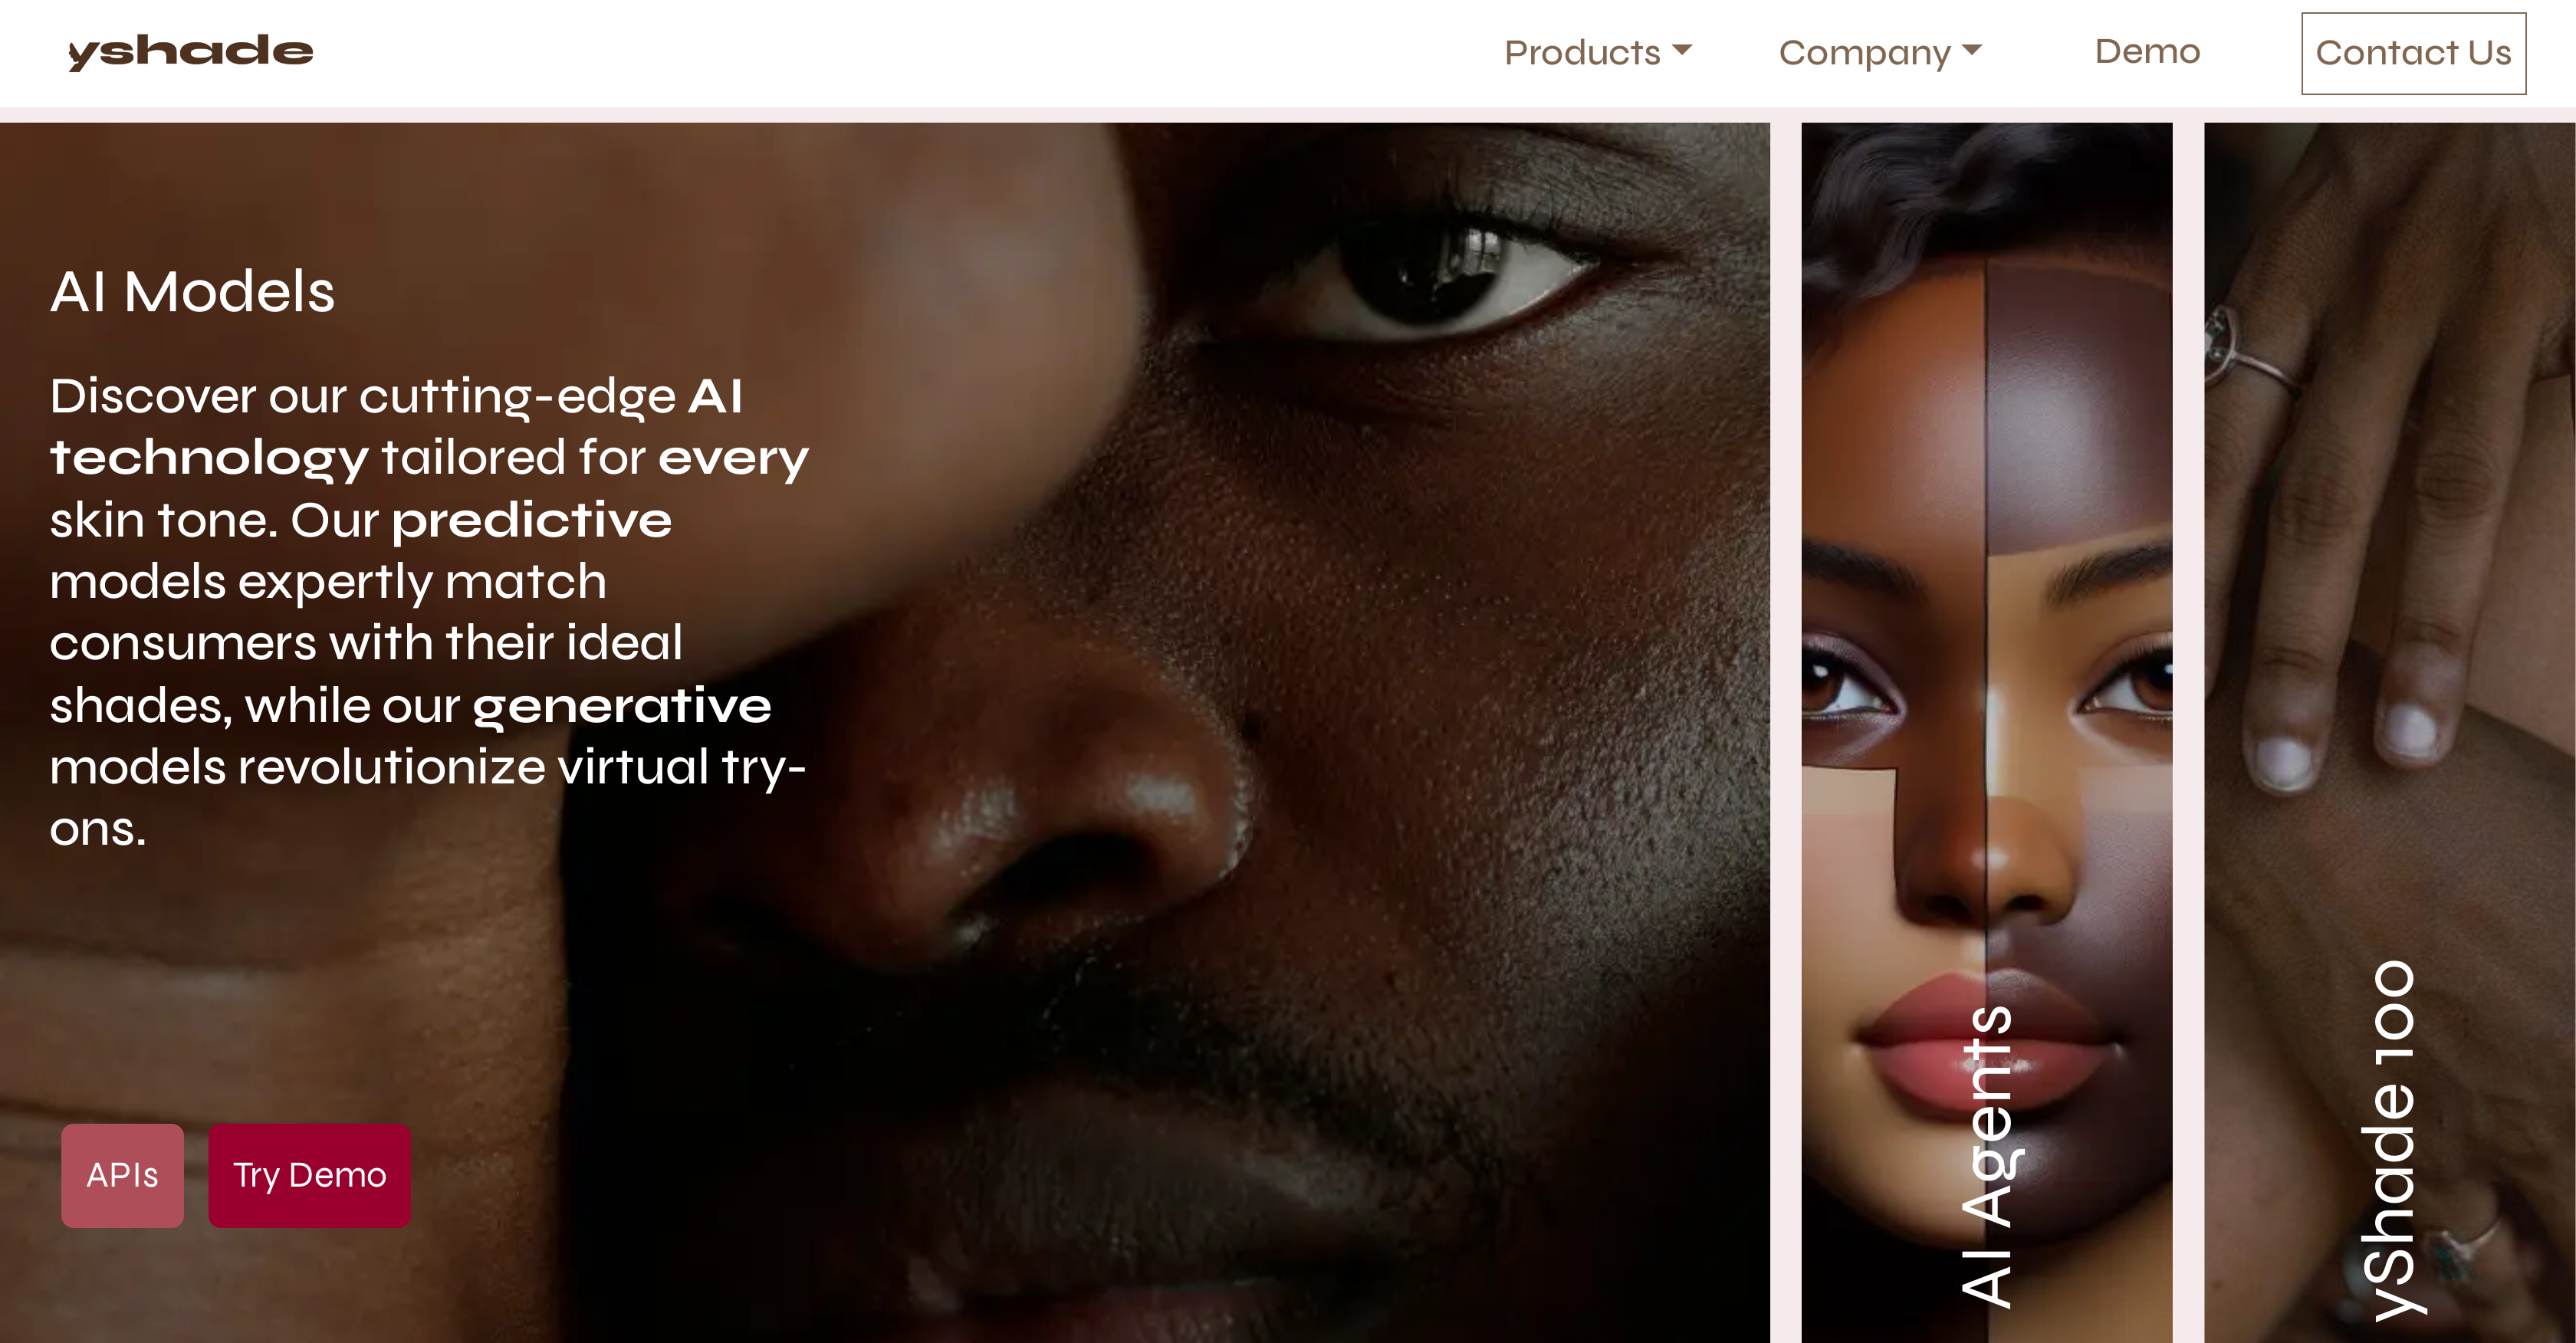The image size is (2576, 1343).
Task: Expand the yShade 100 panel
Action: tap(2389, 732)
